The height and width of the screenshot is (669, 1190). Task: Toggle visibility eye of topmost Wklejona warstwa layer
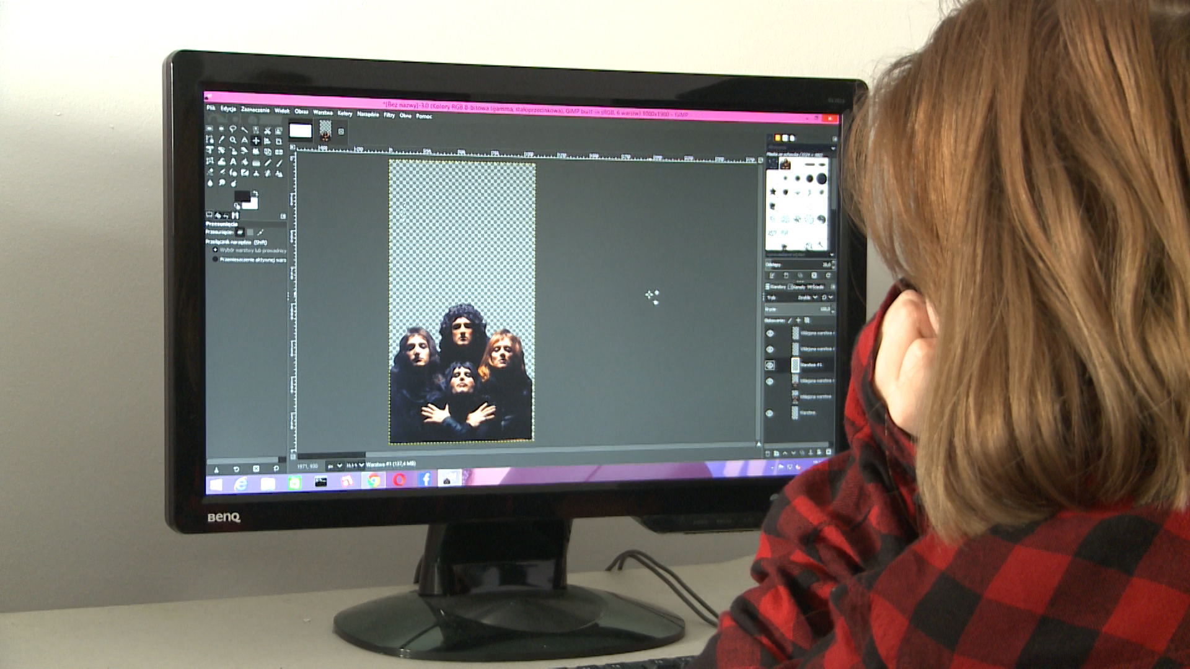pos(770,333)
